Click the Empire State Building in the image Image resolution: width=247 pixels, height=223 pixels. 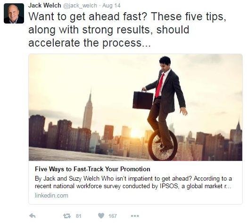(88, 110)
